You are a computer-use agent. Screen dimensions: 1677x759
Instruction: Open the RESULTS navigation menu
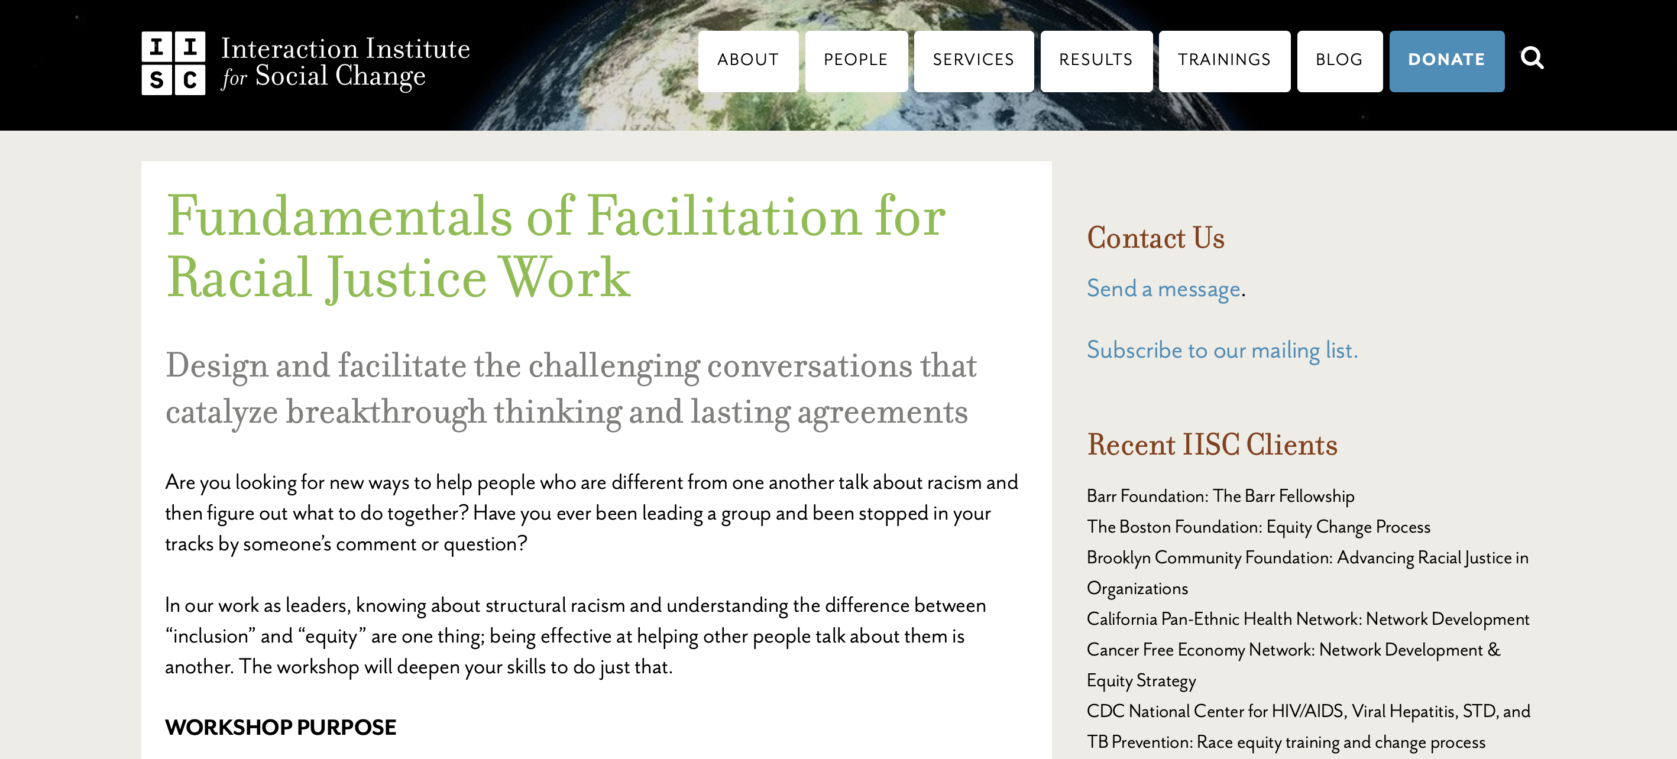(x=1096, y=60)
